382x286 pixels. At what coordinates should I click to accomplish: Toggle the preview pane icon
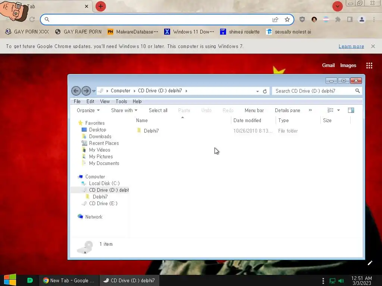point(351,110)
